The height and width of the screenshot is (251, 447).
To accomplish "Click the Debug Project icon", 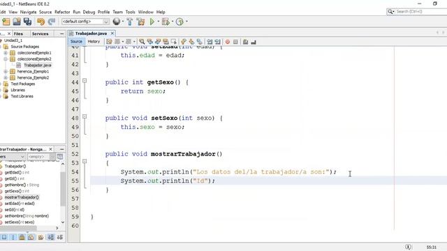I will 166,22.
